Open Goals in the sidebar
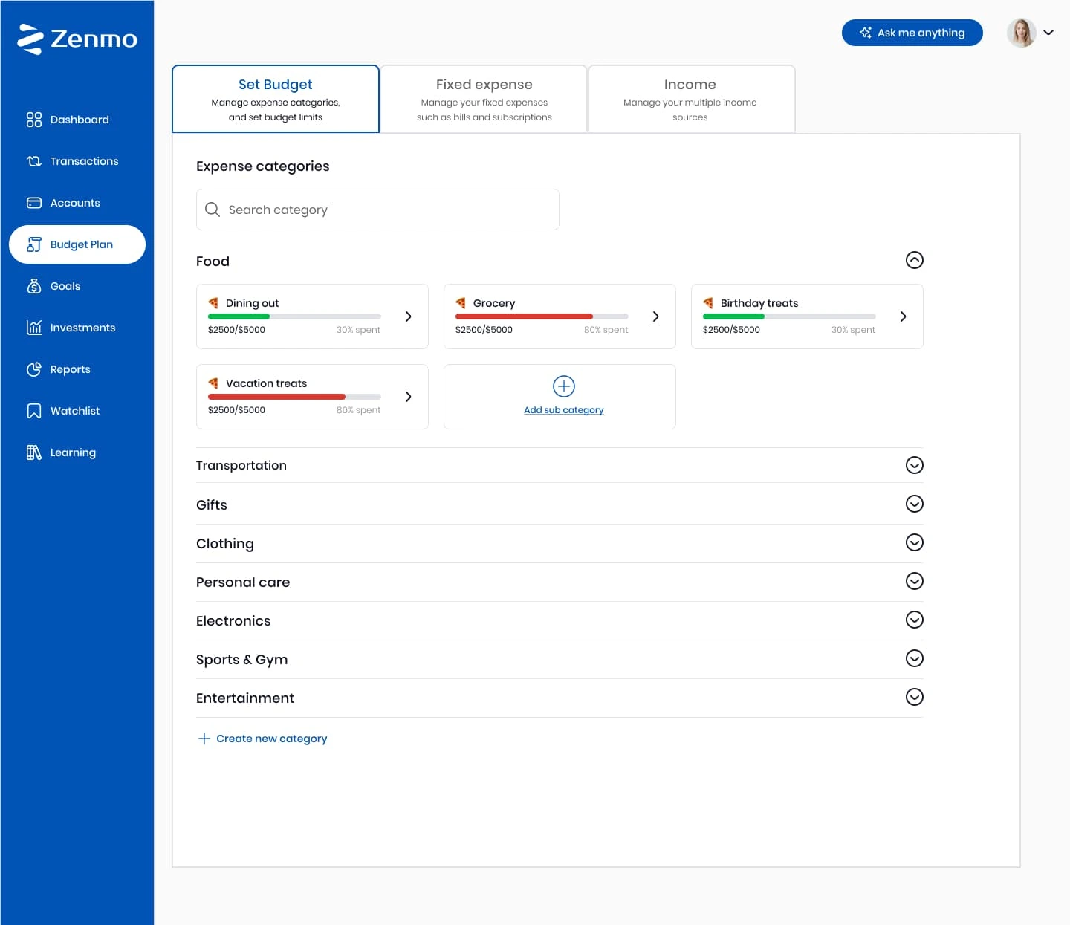Image resolution: width=1070 pixels, height=925 pixels. (x=77, y=286)
